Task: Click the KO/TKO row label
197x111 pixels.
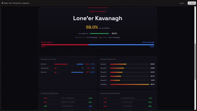Action: pyautogui.click(x=43, y=64)
